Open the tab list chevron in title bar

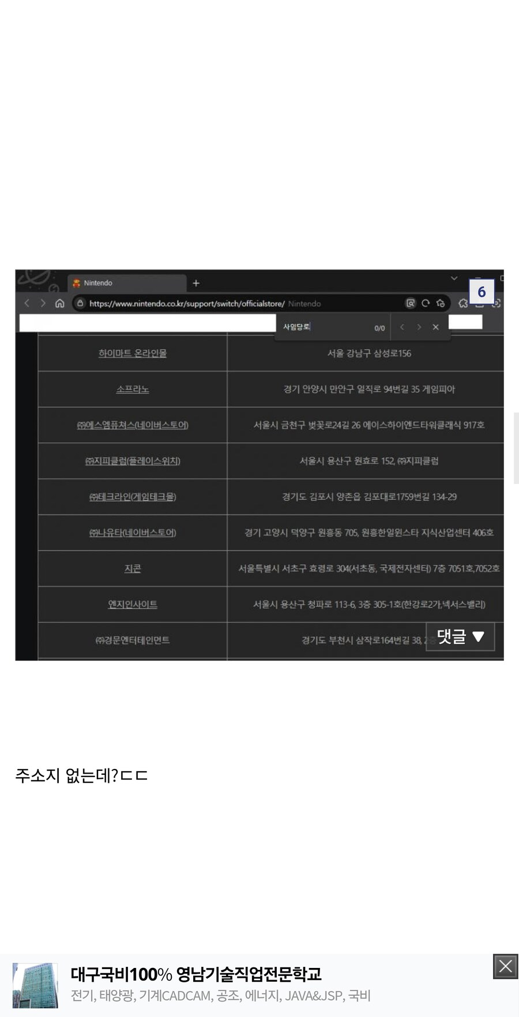coord(454,279)
